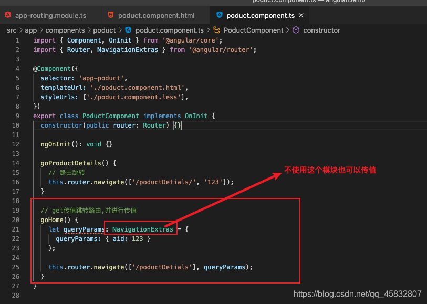
Task: Click queryParams argument on line 25
Action: [225, 267]
